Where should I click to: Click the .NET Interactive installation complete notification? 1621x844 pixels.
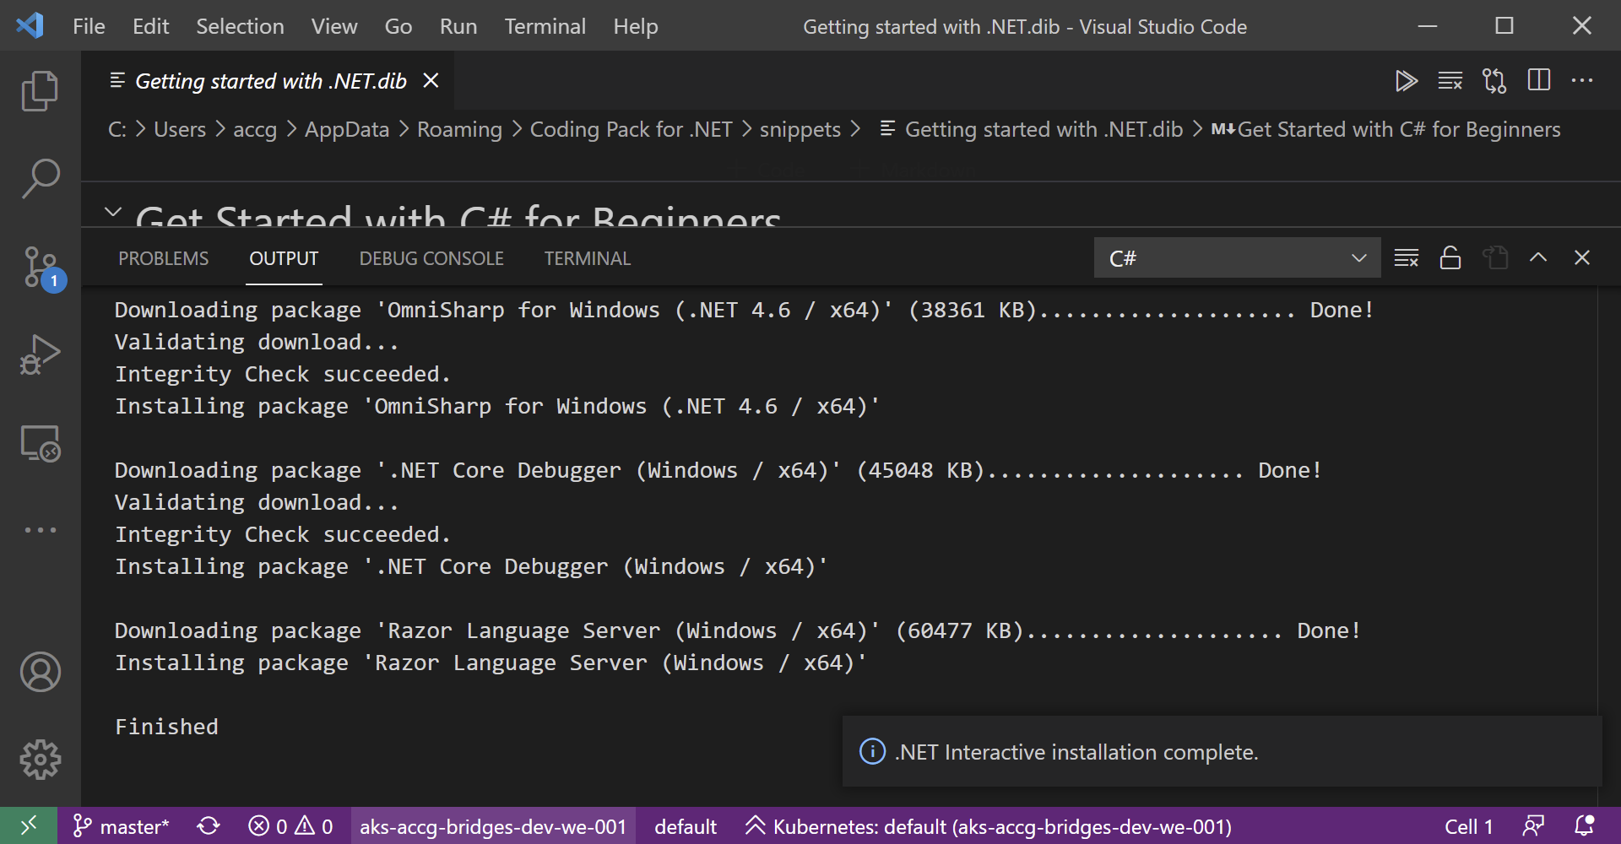tap(1223, 751)
